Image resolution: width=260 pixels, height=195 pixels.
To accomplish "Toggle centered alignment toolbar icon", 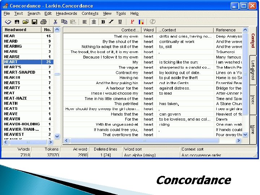I will (x=94, y=22).
